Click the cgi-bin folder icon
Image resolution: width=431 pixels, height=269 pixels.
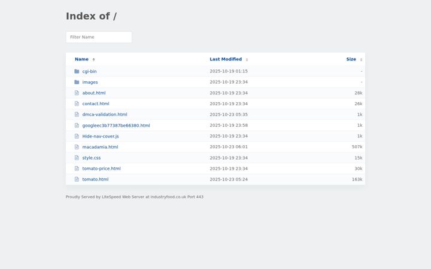coord(77,71)
